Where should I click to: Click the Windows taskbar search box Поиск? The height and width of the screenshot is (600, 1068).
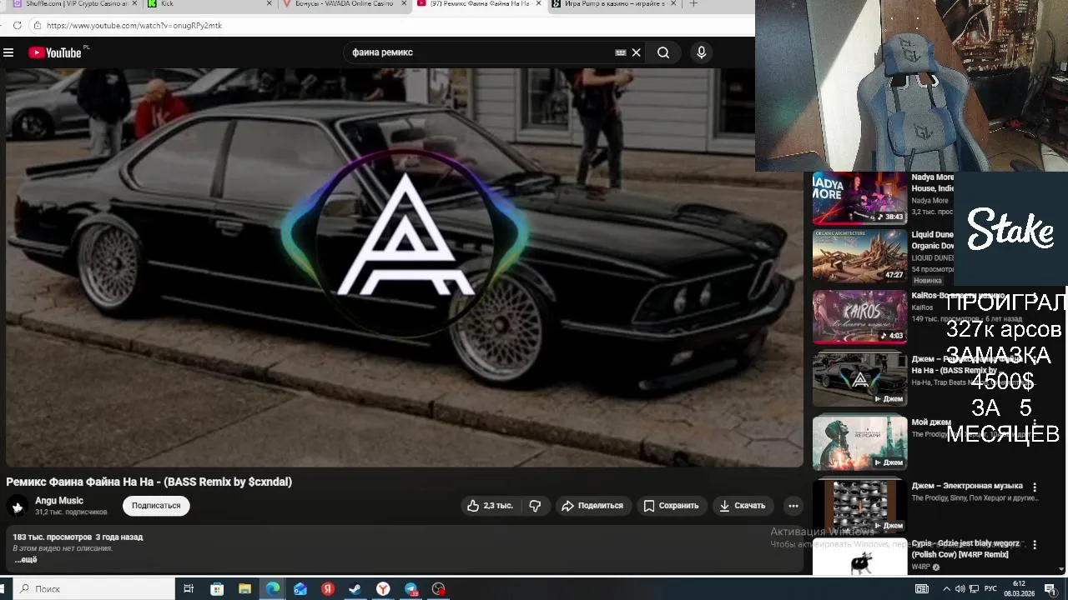(93, 589)
